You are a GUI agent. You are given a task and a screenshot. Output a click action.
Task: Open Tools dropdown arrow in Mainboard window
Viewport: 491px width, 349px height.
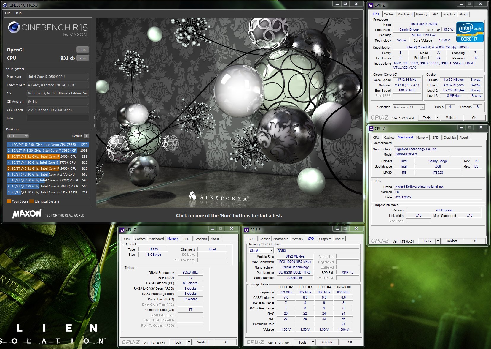(438, 241)
